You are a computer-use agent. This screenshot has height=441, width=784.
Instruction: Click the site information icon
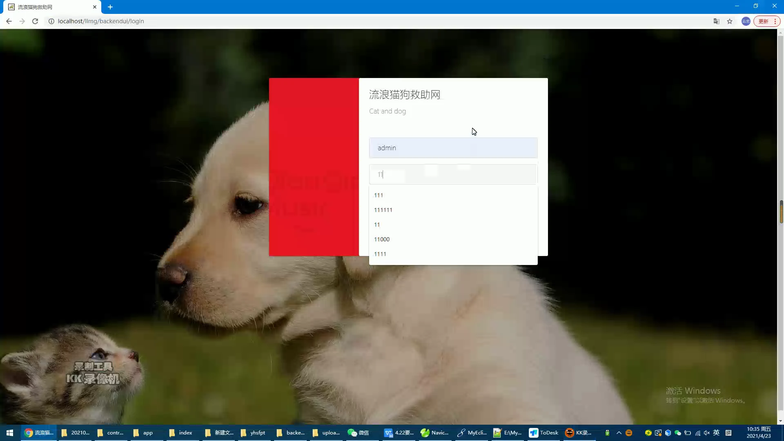point(51,21)
